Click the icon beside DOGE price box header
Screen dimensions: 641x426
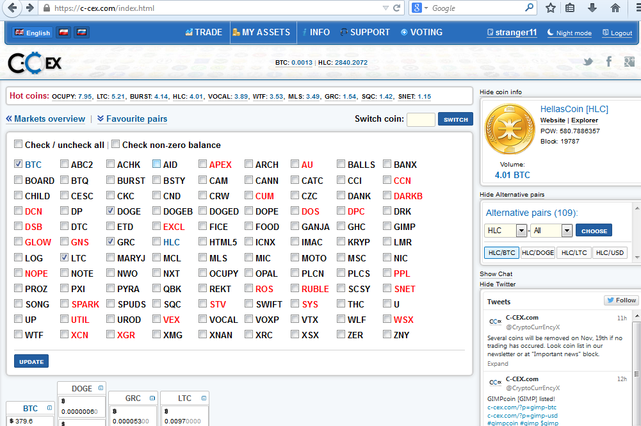[101, 388]
